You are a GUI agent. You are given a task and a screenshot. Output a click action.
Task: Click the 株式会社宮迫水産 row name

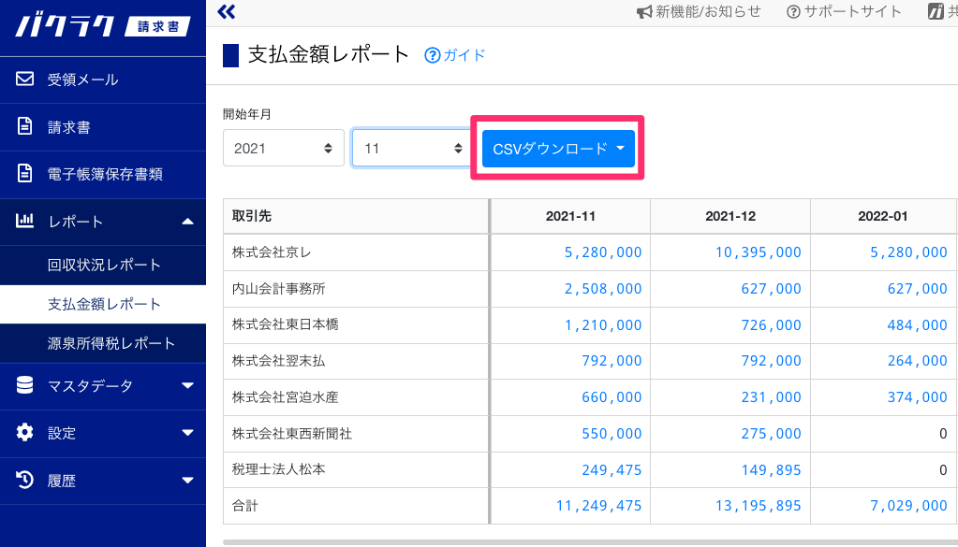[x=285, y=397]
